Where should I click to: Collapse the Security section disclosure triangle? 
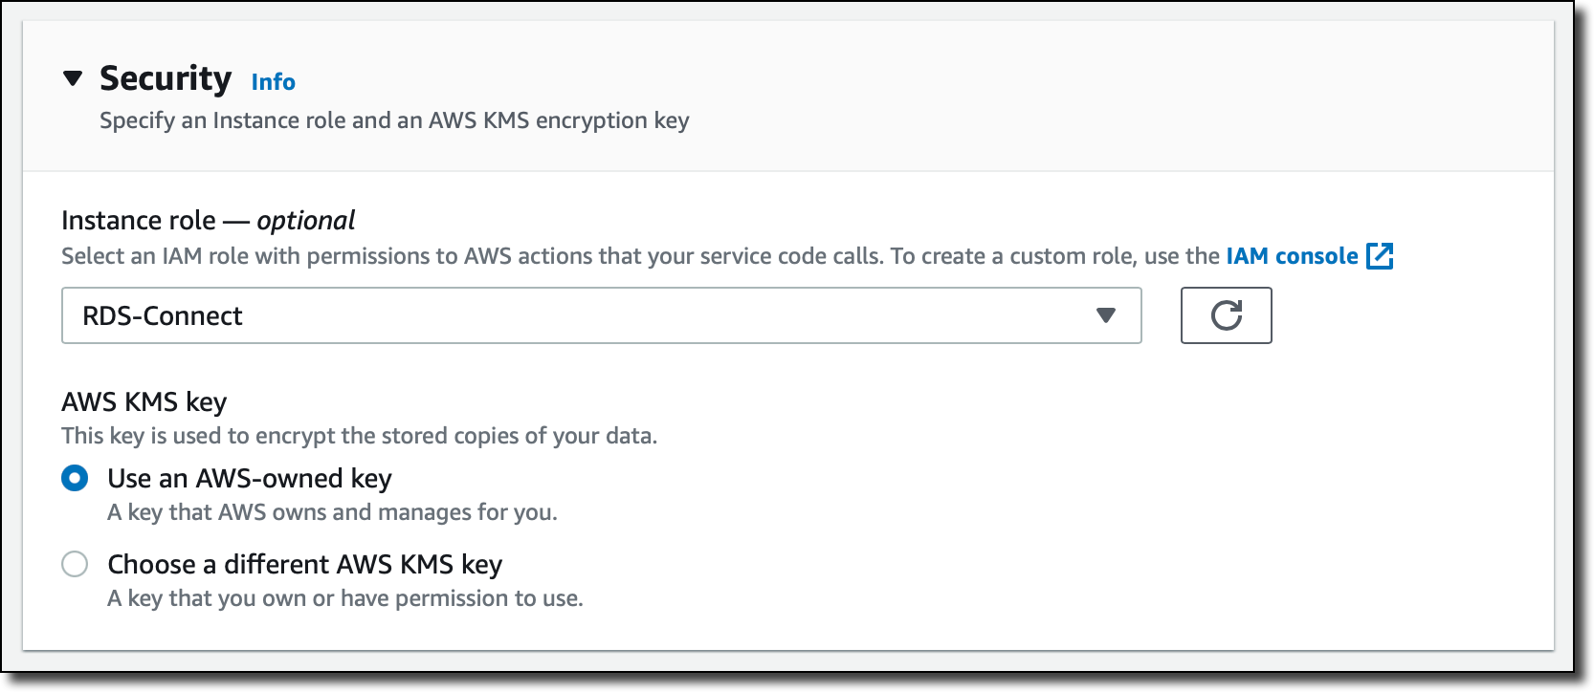(73, 78)
